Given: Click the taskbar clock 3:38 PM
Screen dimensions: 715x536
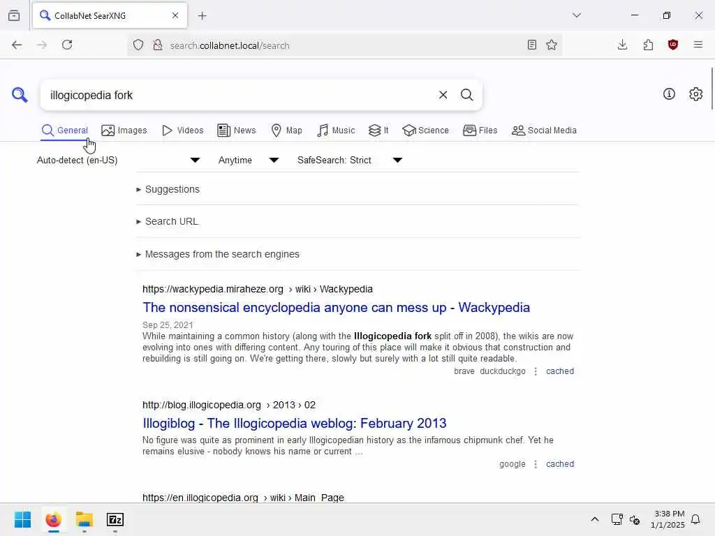Looking at the screenshot, I should [x=668, y=519].
